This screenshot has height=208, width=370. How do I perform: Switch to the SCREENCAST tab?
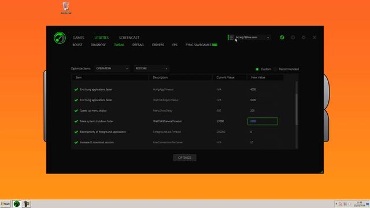pos(129,38)
